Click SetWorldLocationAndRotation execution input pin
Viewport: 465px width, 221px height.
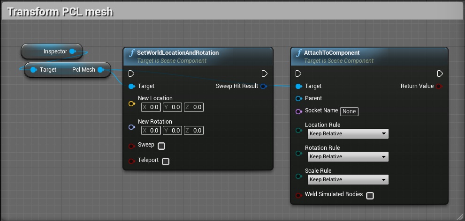131,74
